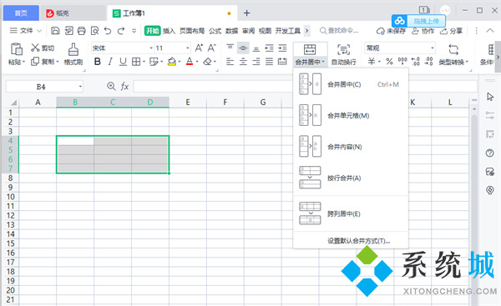Toggle justify alignment
Image resolution: width=501 pixels, height=306 pixels.
270,61
